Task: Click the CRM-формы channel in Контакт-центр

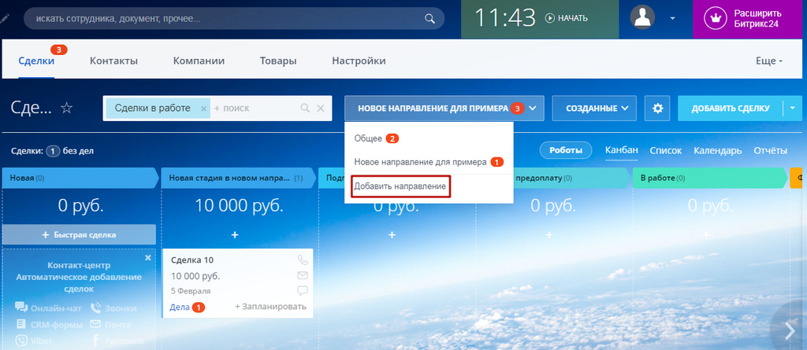Action: (x=50, y=325)
